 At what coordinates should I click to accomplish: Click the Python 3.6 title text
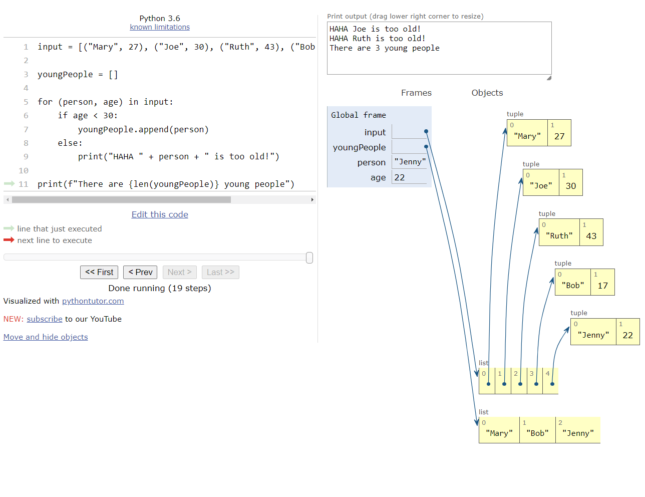pyautogui.click(x=160, y=18)
